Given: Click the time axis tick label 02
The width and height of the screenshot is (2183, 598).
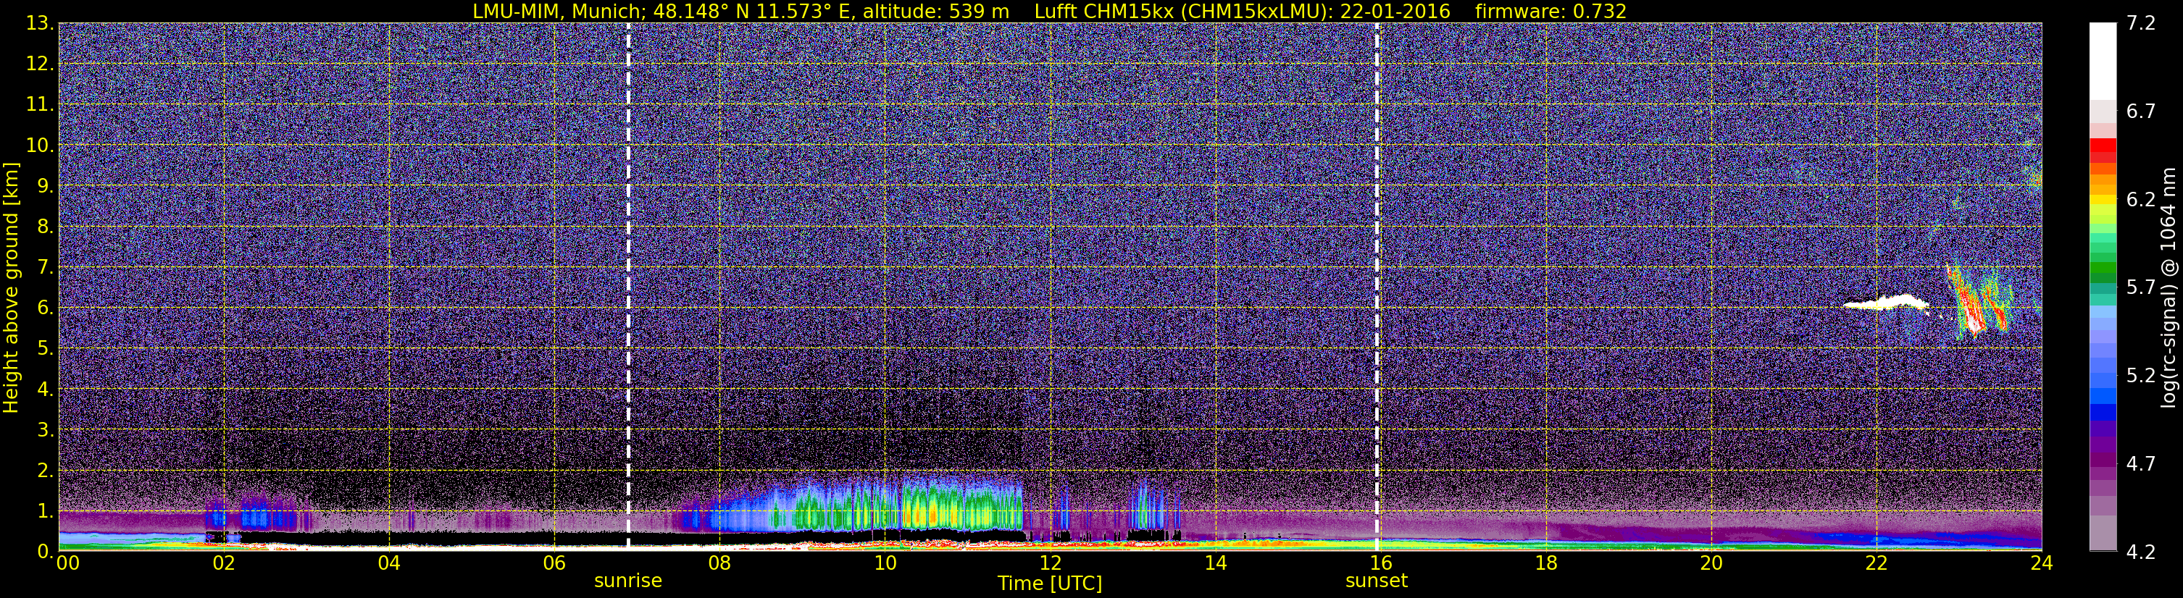Looking at the screenshot, I should pyautogui.click(x=224, y=563).
